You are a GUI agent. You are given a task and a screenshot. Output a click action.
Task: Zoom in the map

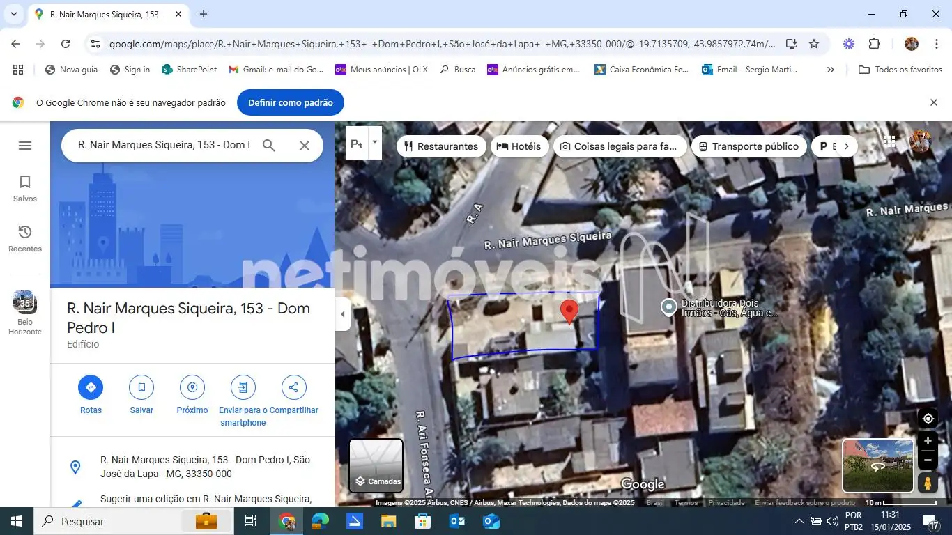pos(928,441)
